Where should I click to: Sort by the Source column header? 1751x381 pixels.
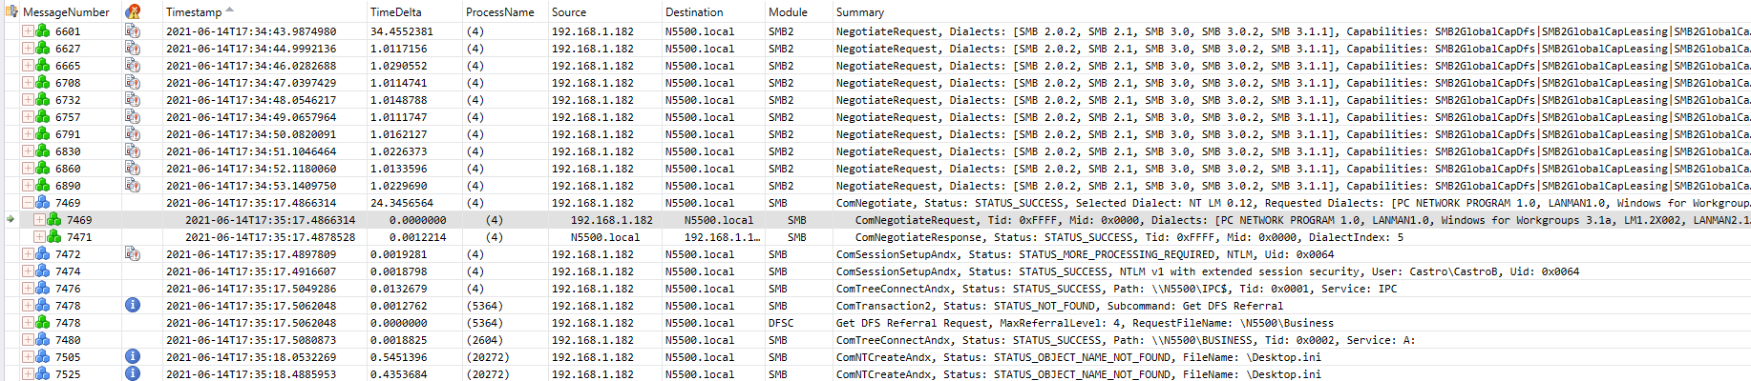[x=569, y=12]
